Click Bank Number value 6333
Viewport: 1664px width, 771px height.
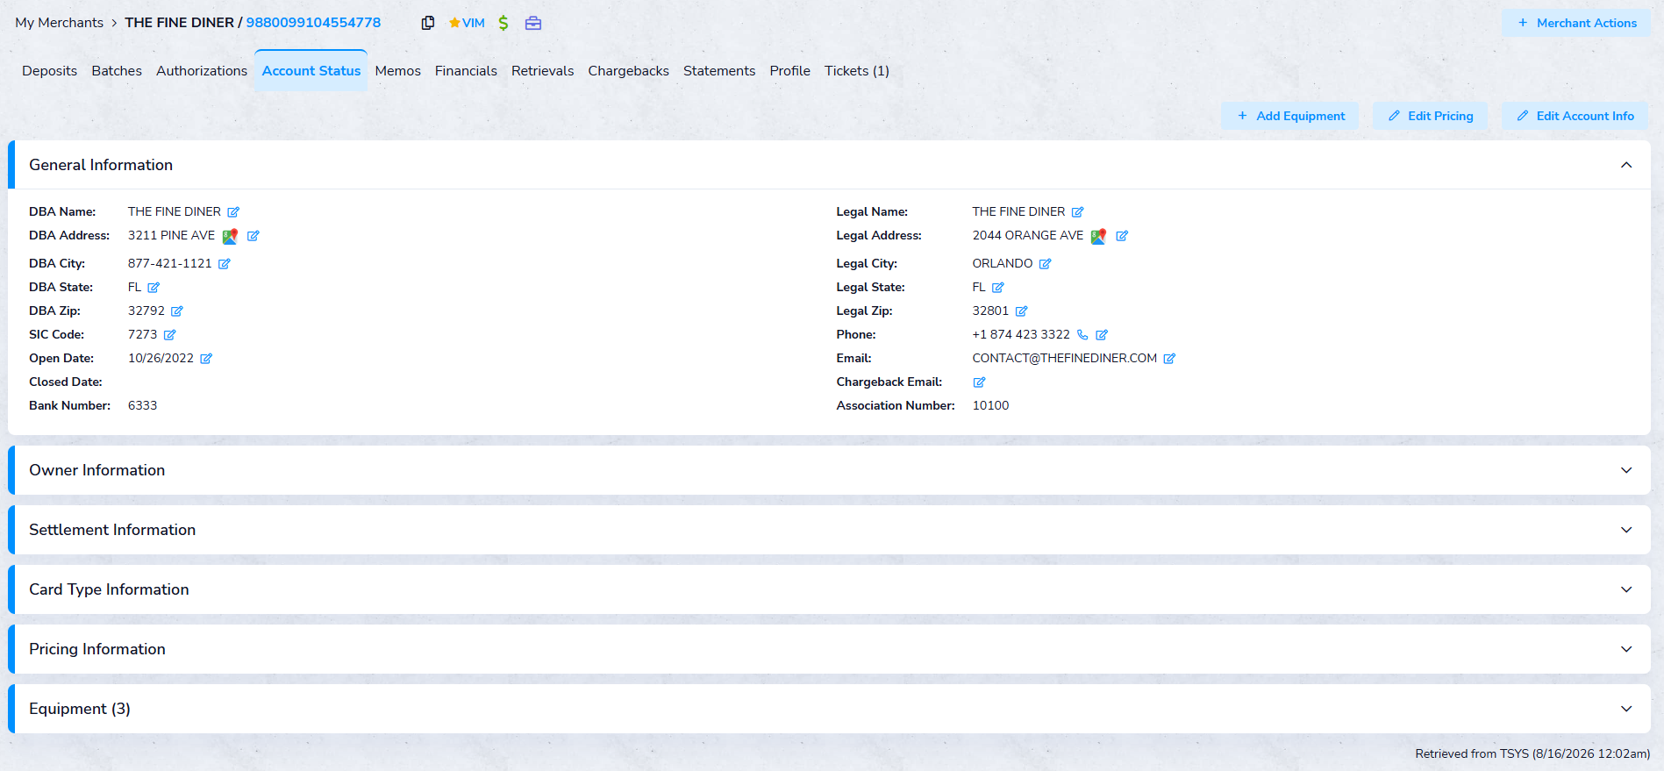(x=142, y=406)
